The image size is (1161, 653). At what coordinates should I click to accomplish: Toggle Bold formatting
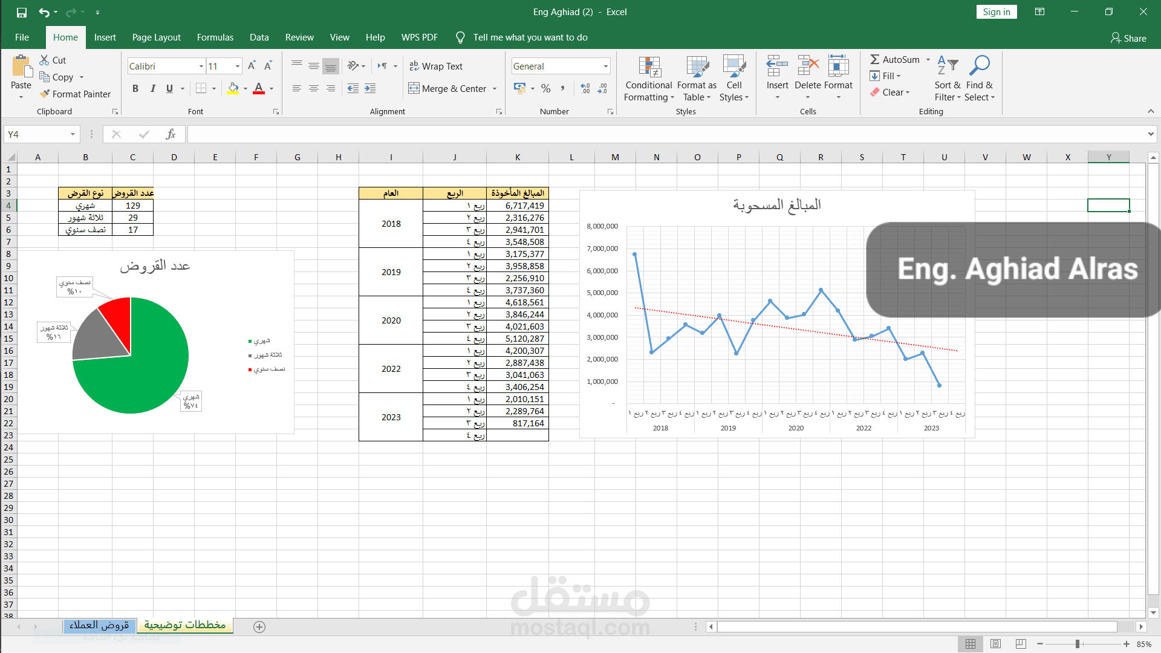[x=135, y=88]
